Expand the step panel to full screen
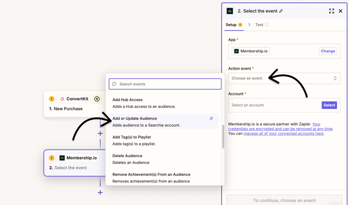 tap(331, 11)
